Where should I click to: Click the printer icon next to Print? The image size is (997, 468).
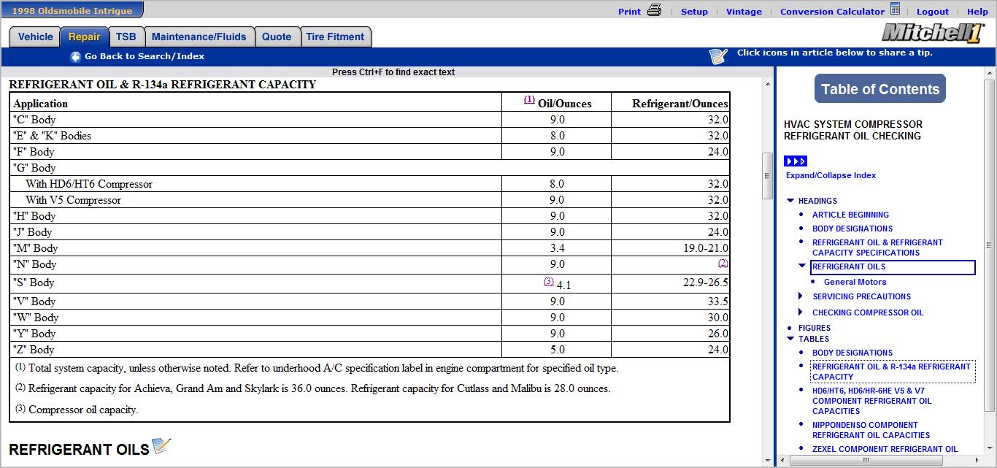click(654, 10)
